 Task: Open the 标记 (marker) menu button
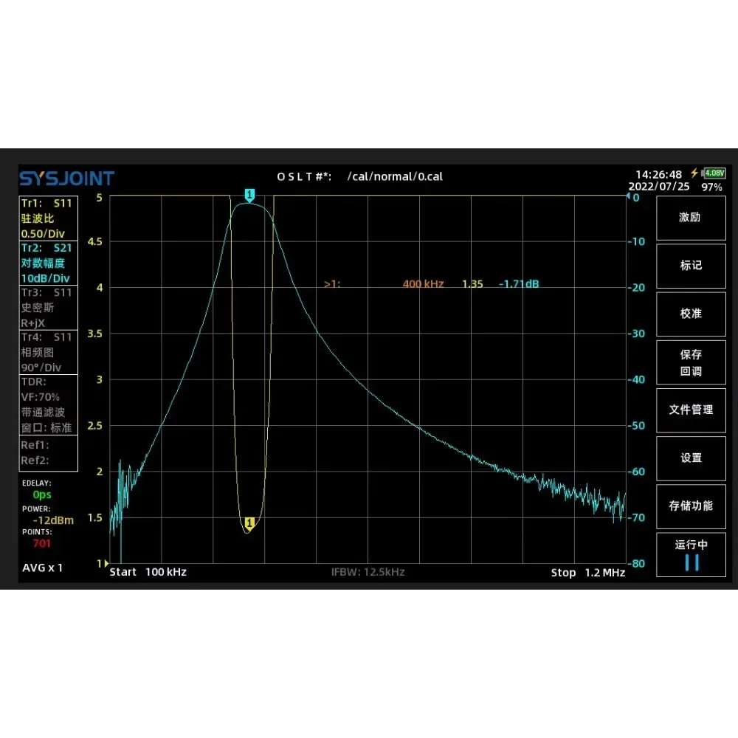point(691,266)
